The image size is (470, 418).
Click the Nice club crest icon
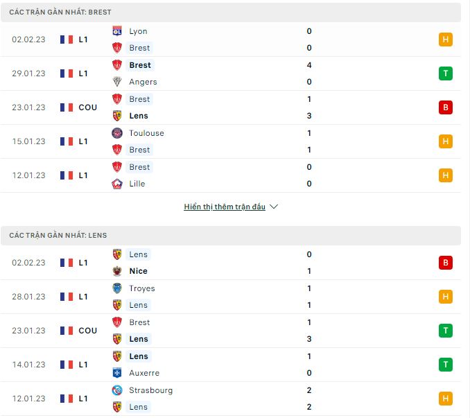[x=117, y=271]
